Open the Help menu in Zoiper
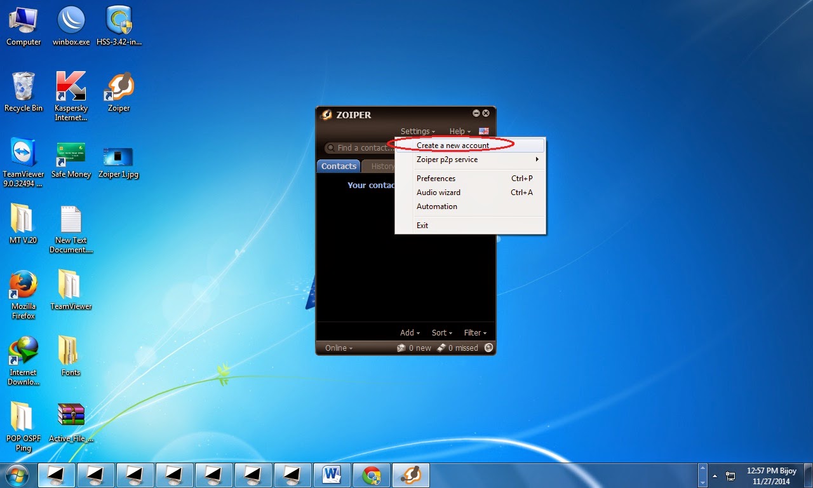 coord(460,132)
